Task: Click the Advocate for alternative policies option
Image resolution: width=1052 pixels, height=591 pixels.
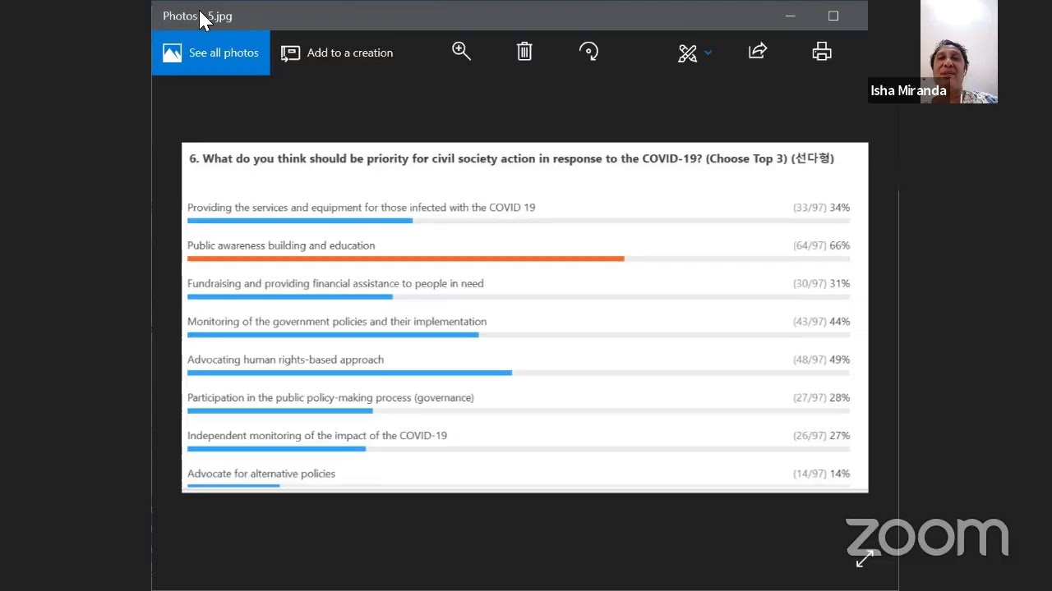Action: point(261,474)
